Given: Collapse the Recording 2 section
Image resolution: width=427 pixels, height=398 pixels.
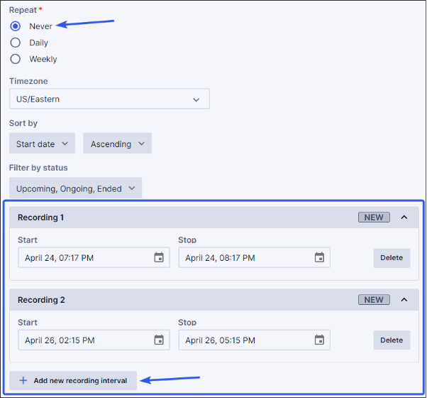Looking at the screenshot, I should click(404, 300).
